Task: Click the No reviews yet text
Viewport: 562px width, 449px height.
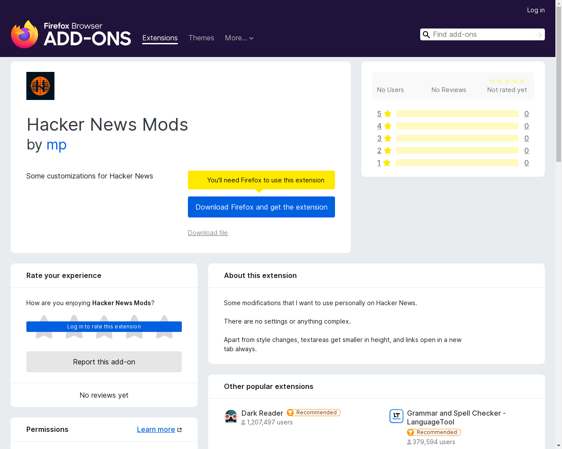Action: (104, 395)
